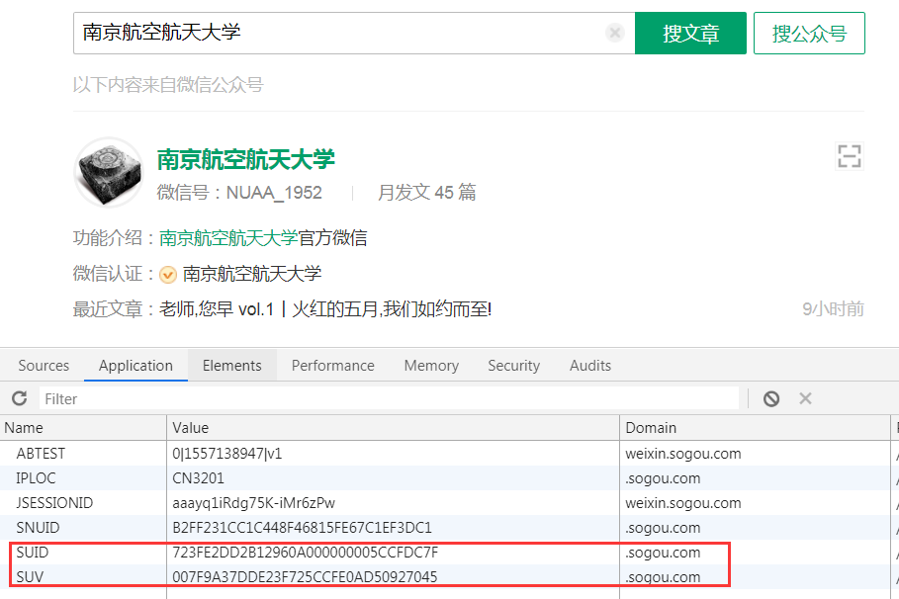The width and height of the screenshot is (899, 599).
Task: Select the IPLOC cookie row
Action: [449, 478]
